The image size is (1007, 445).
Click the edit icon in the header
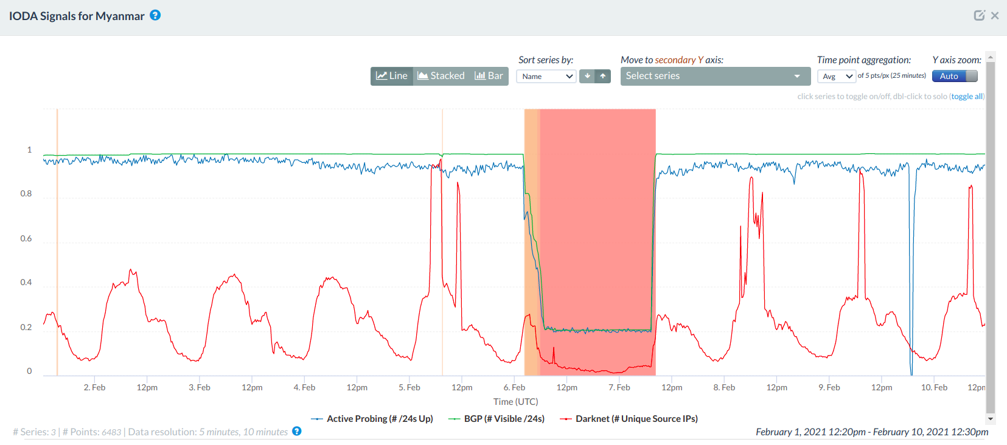point(979,15)
